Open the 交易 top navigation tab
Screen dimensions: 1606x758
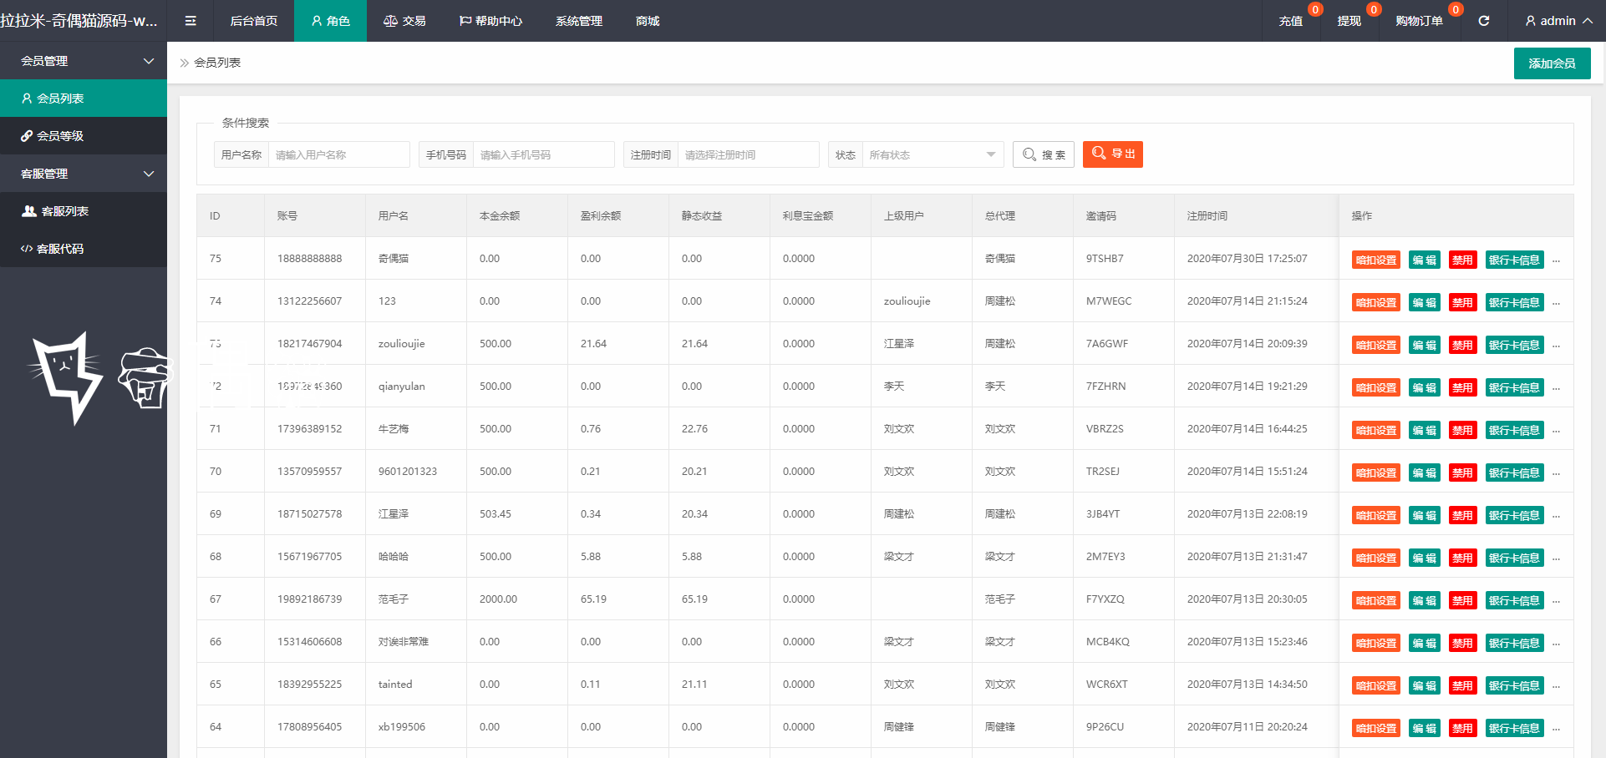404,21
